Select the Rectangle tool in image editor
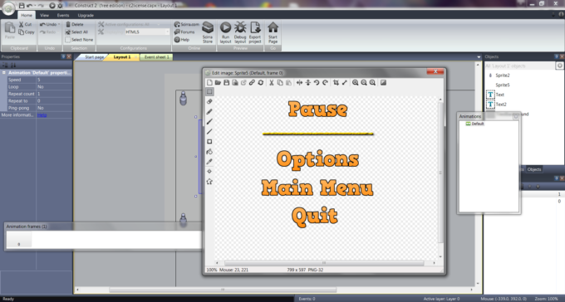Viewport: 565px width, 302px height. [209, 142]
